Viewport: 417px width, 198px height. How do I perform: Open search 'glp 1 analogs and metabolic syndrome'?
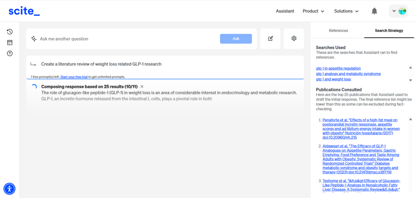349,74
